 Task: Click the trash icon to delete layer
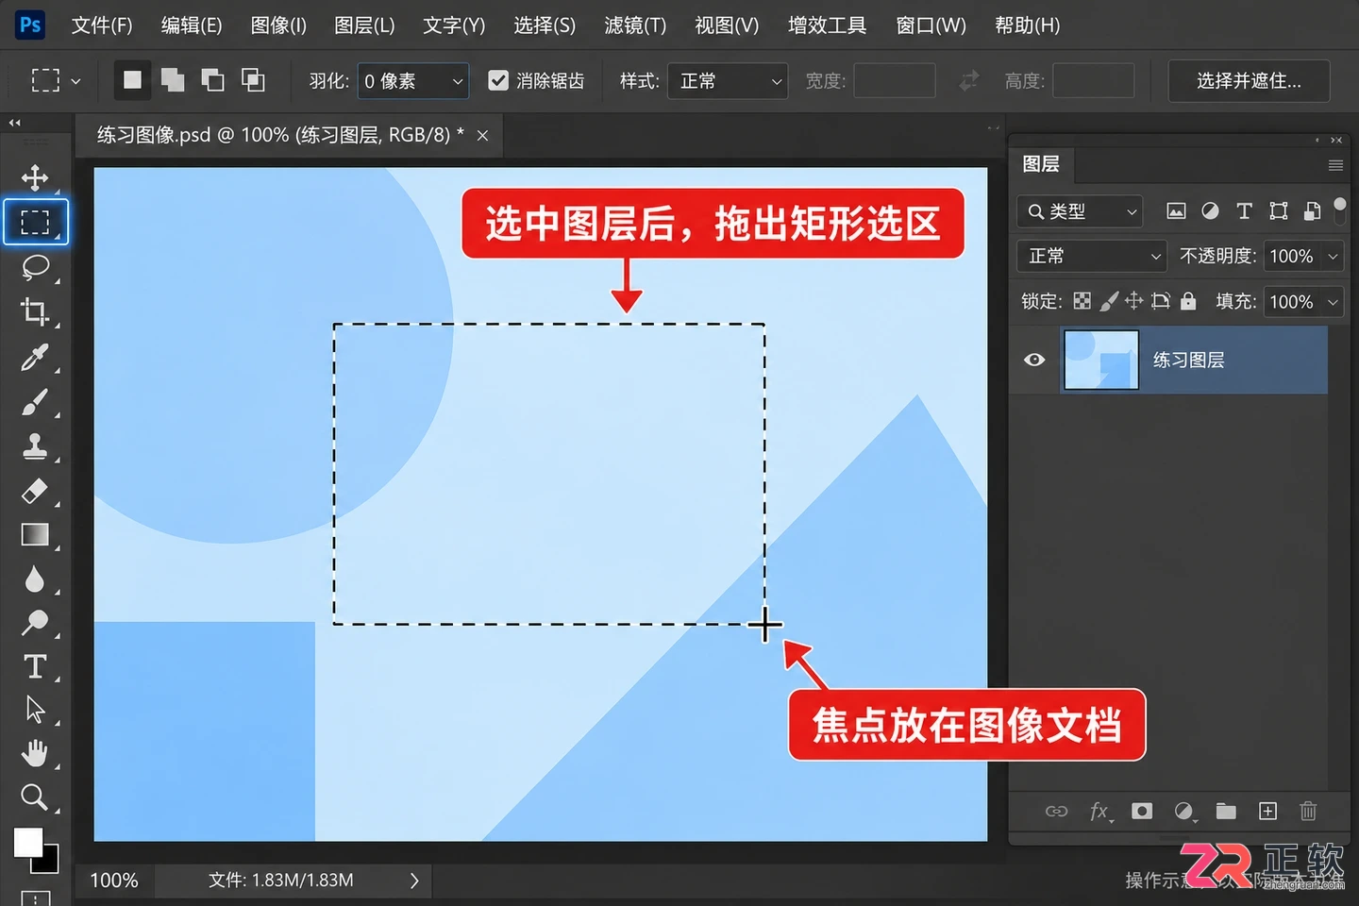click(x=1308, y=811)
